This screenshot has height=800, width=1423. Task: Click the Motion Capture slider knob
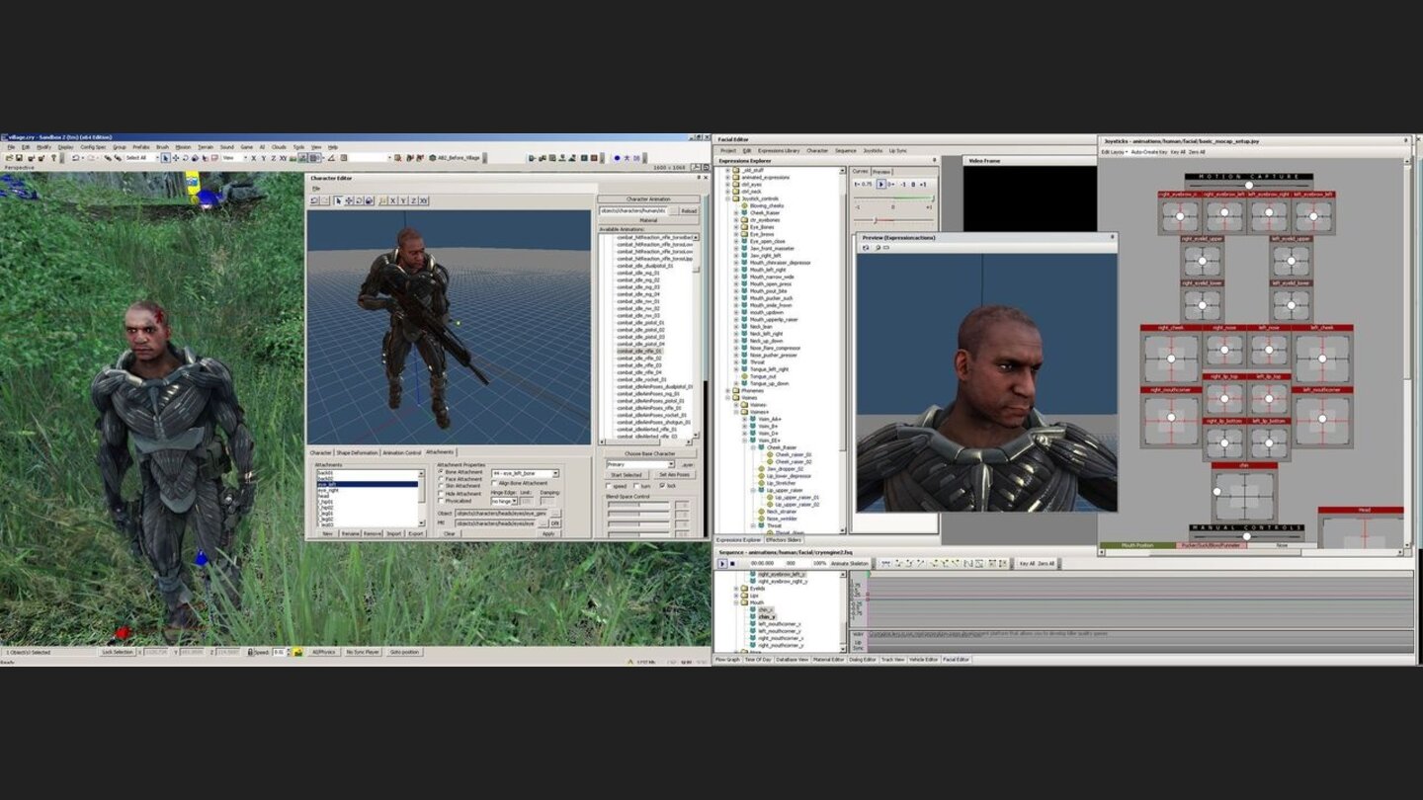1249,186
